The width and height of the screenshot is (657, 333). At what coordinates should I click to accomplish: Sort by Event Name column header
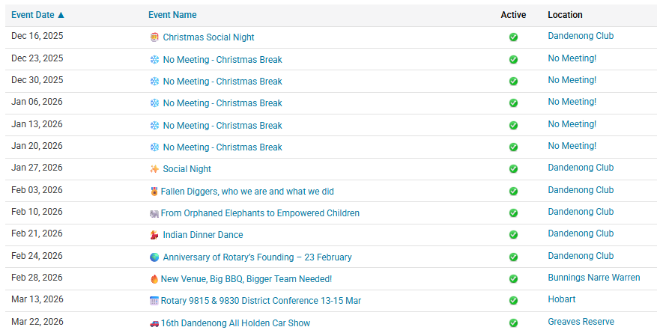(x=172, y=15)
